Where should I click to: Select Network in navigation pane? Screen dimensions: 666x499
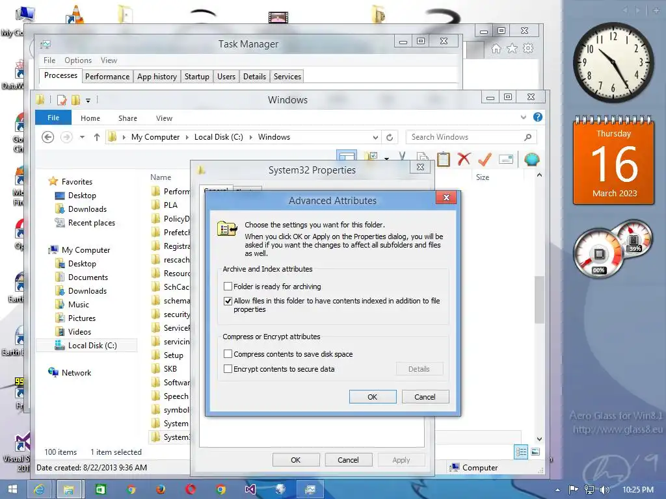70,372
